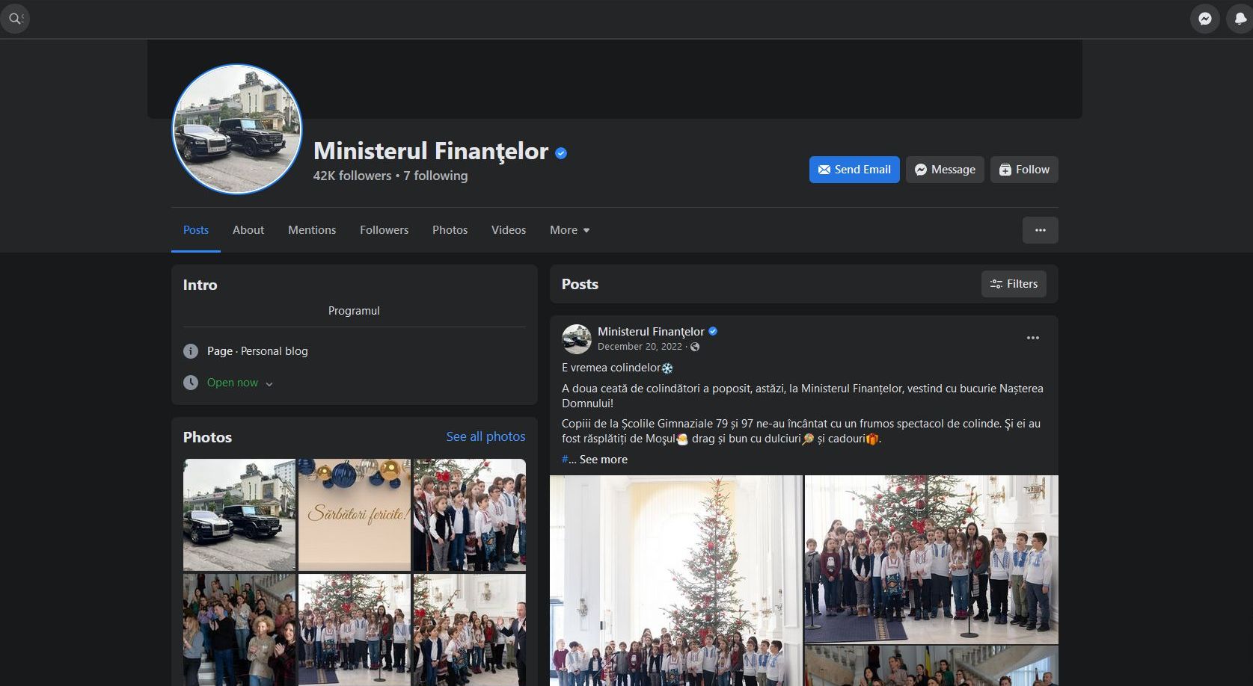Expand post text with See more
The image size is (1253, 686).
pyautogui.click(x=603, y=460)
